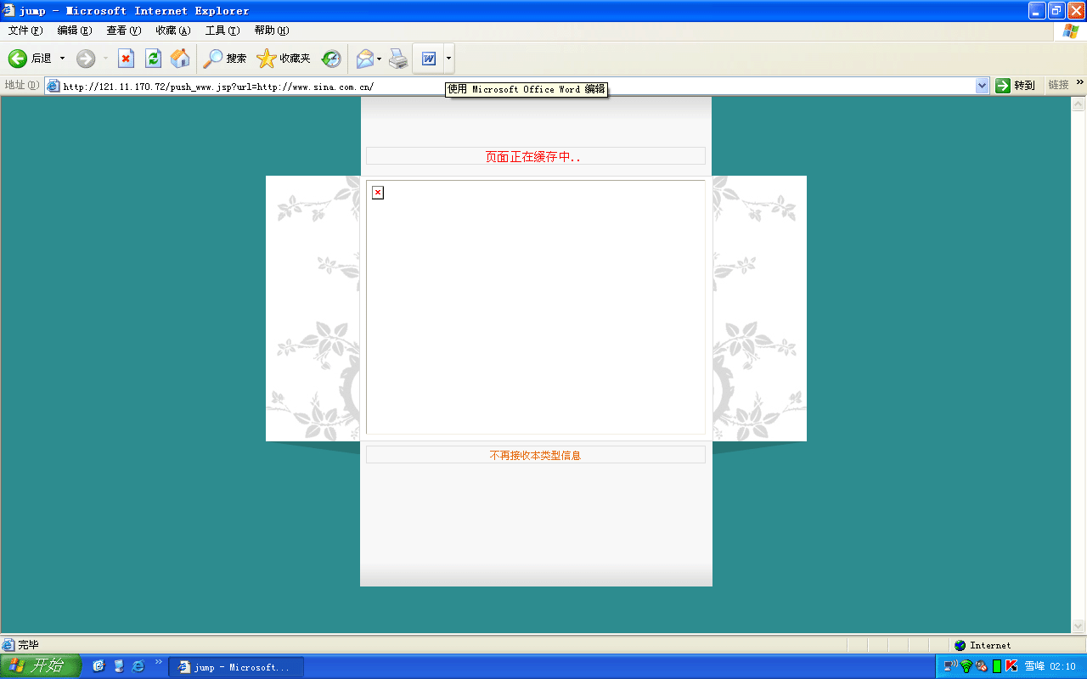The image size is (1087, 679).
Task: Refresh the page with the toolbar icon
Action: click(153, 59)
